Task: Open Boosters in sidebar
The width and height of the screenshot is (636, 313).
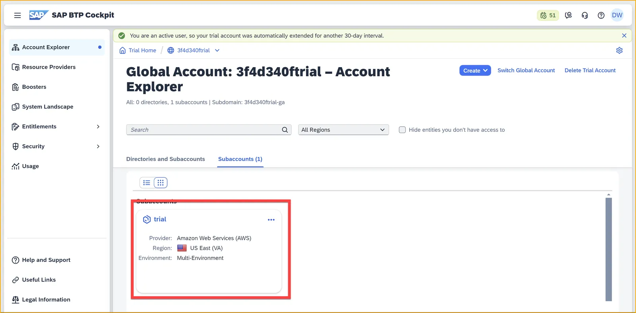Action: tap(57, 87)
